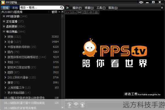This screenshot has width=165, height=110.
Task: Open the list options icon above scrollbar
Action: (62, 16)
